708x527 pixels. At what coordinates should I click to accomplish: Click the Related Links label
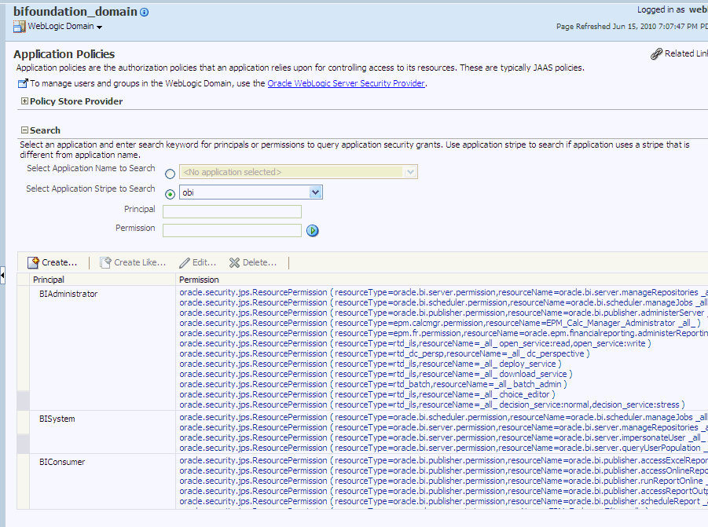[x=686, y=53]
